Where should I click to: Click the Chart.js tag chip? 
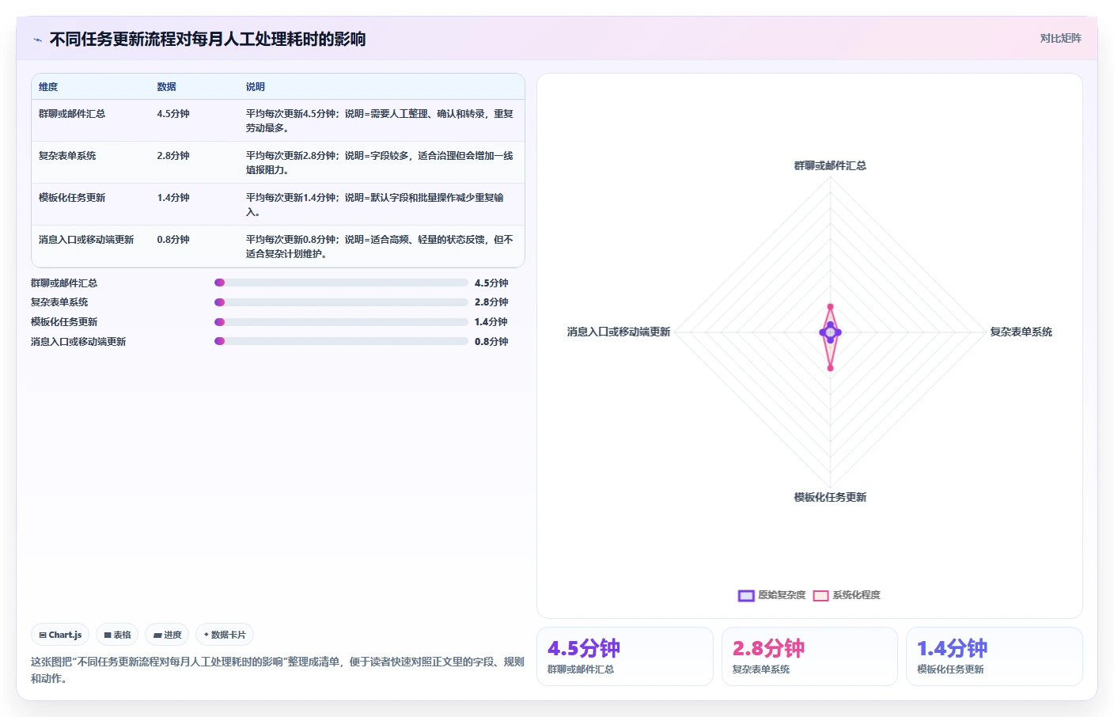[60, 635]
